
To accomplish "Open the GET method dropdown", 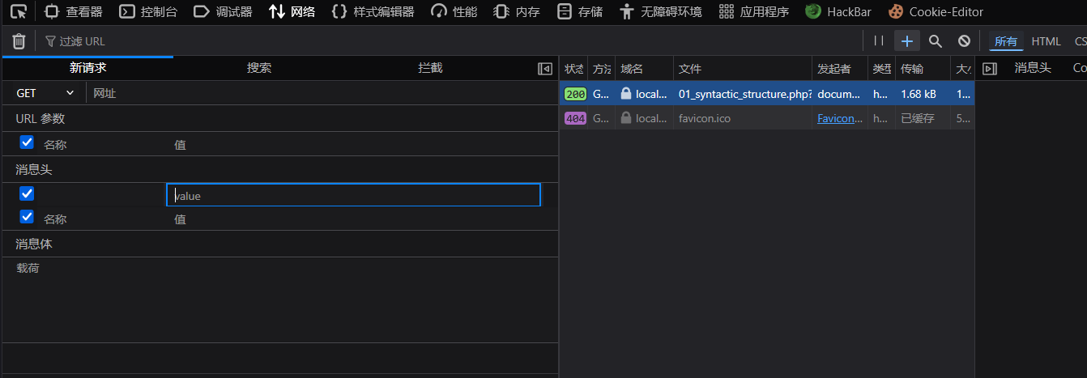I will [x=45, y=93].
